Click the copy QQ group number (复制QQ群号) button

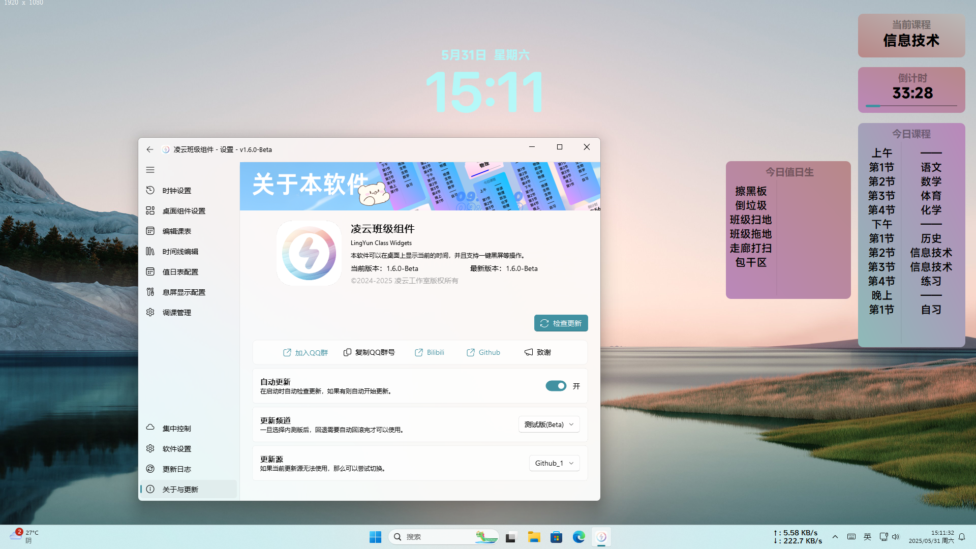point(369,352)
